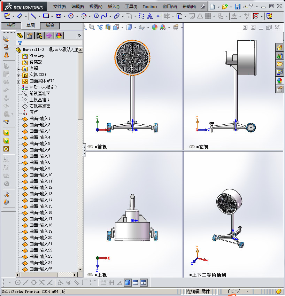Select the Ellipse sketch tool

click(117, 16)
